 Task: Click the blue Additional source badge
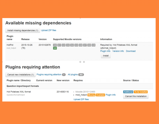128,92
